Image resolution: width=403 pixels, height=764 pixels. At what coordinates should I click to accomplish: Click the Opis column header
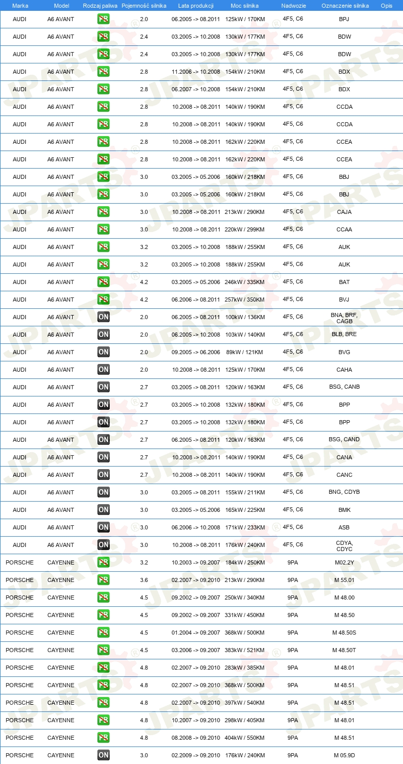pyautogui.click(x=386, y=6)
